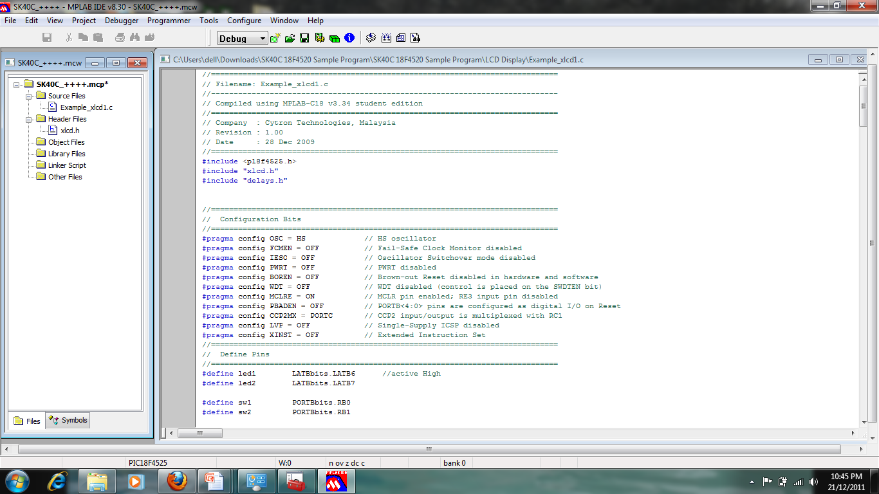Open the Windows Start menu

point(17,481)
